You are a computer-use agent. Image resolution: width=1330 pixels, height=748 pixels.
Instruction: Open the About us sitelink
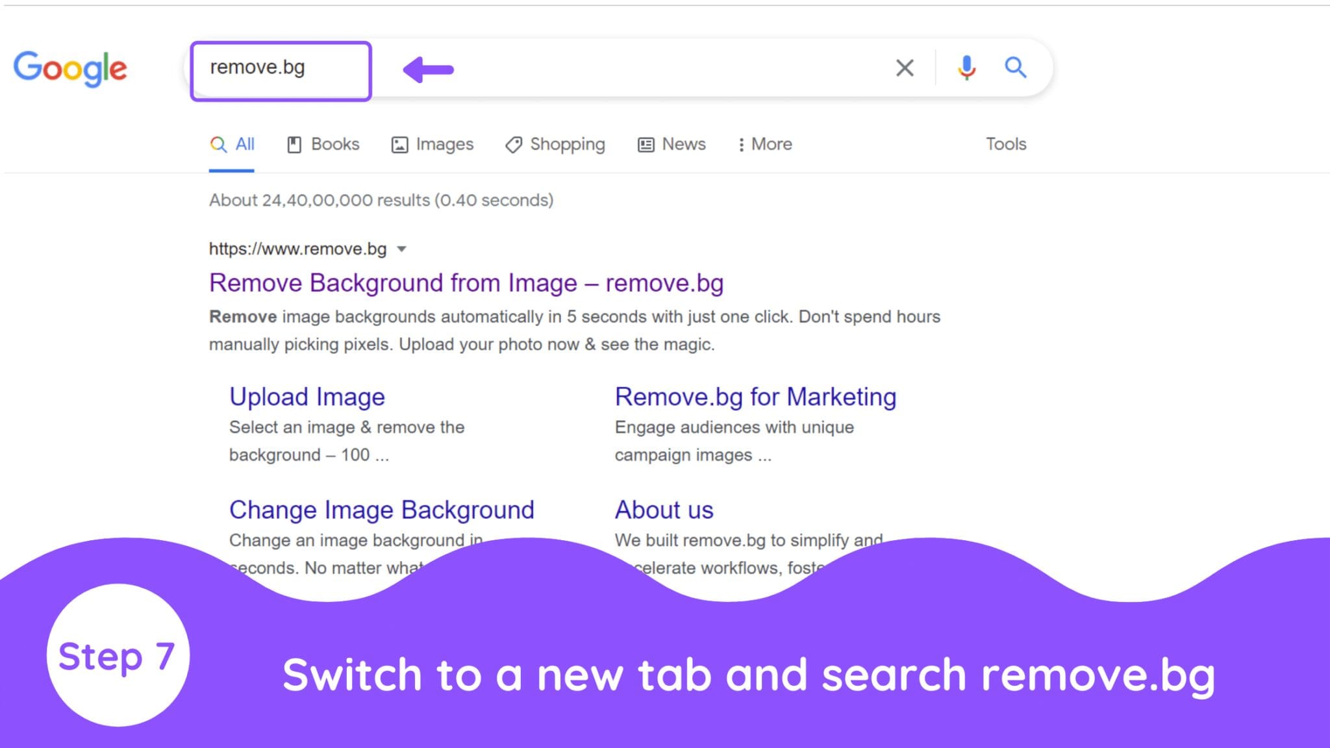tap(664, 510)
